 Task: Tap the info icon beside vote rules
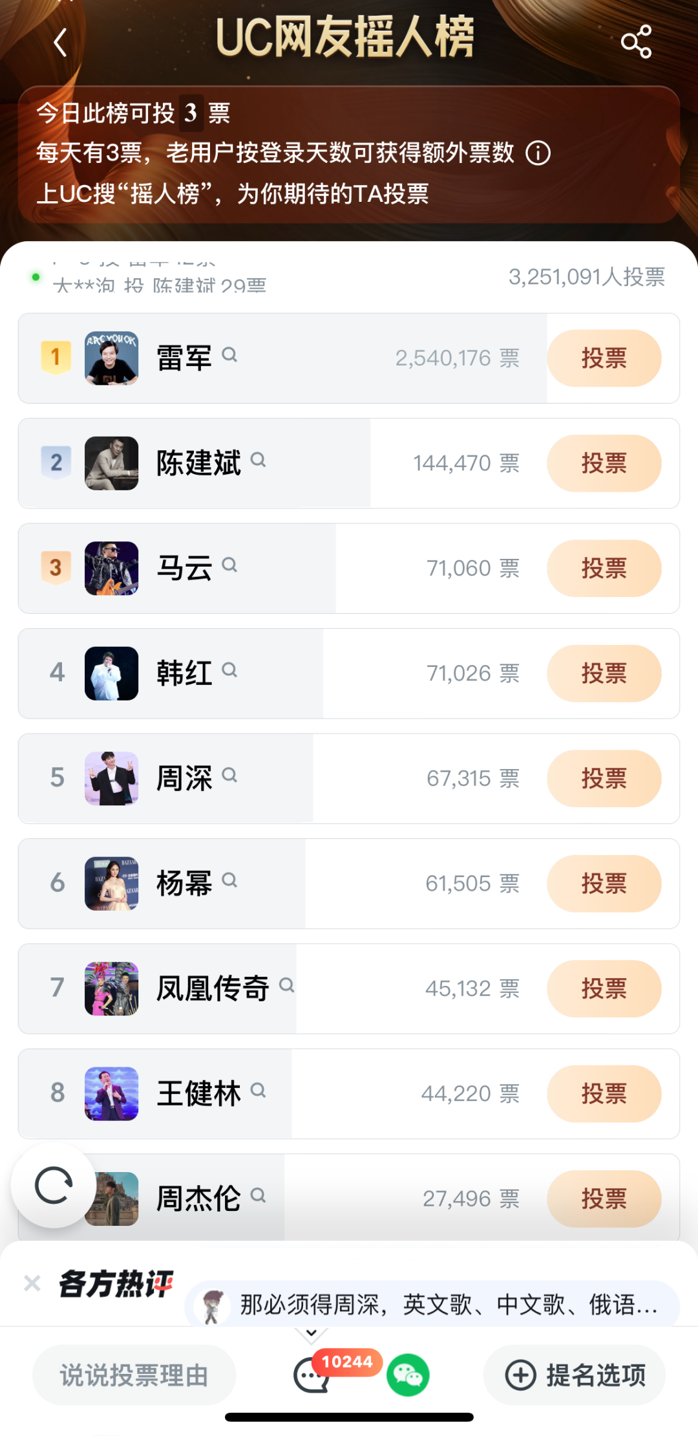[538, 153]
